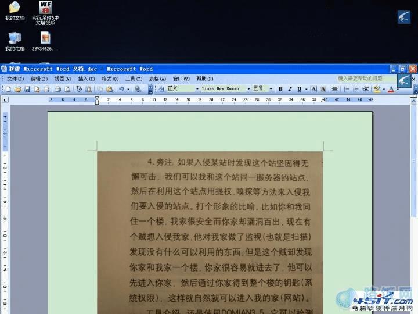Print the document via printer icon
The width and height of the screenshot is (418, 314).
pos(58,89)
